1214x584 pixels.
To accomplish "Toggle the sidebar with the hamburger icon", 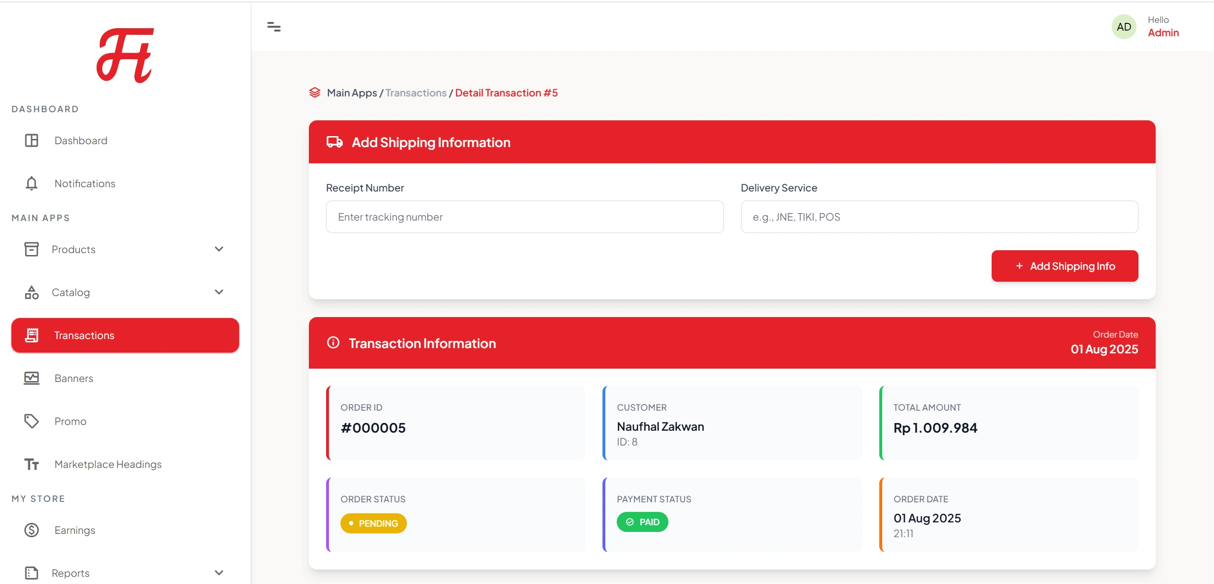I will [274, 27].
